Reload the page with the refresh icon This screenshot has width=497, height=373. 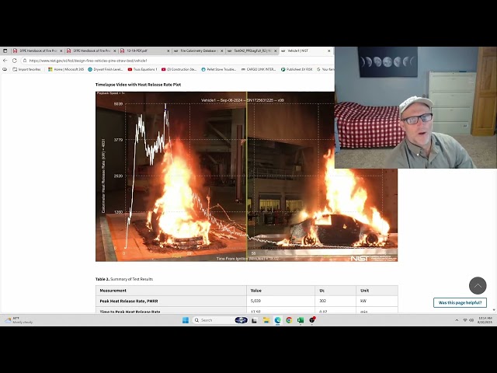pos(15,61)
